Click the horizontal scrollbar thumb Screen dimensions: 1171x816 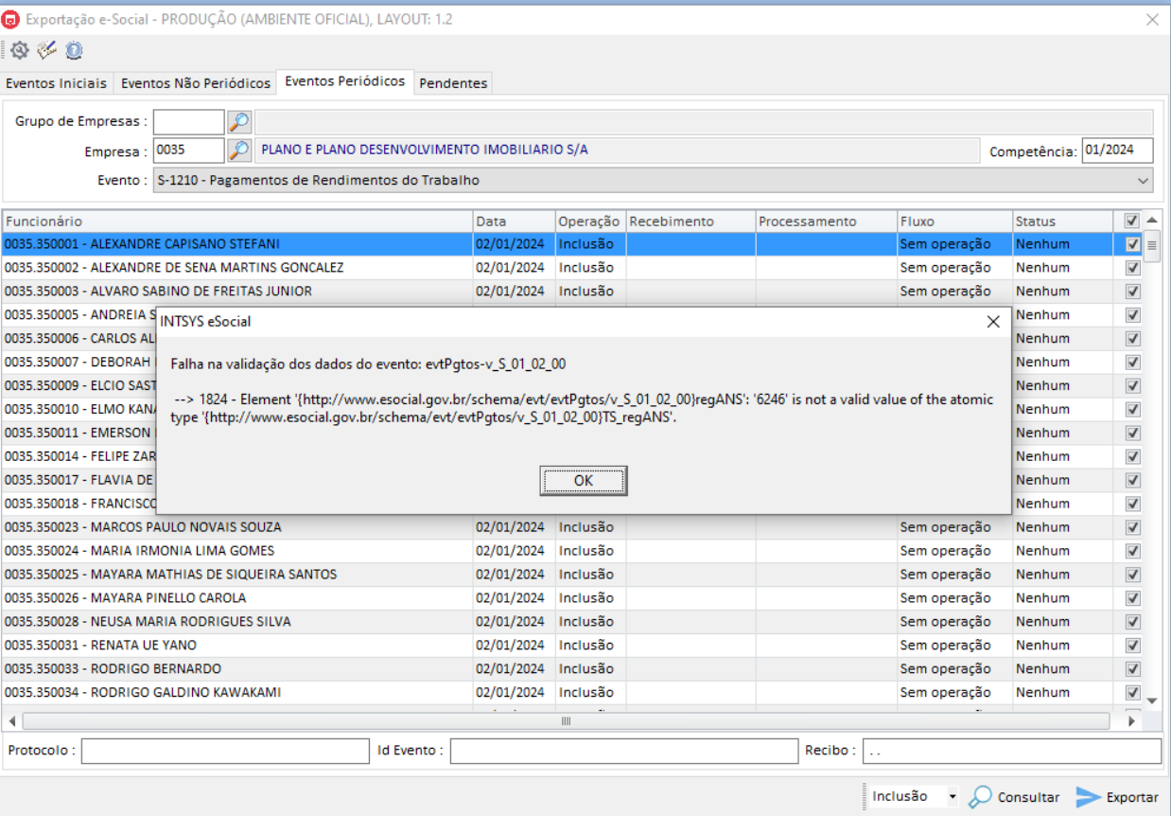[x=566, y=721]
